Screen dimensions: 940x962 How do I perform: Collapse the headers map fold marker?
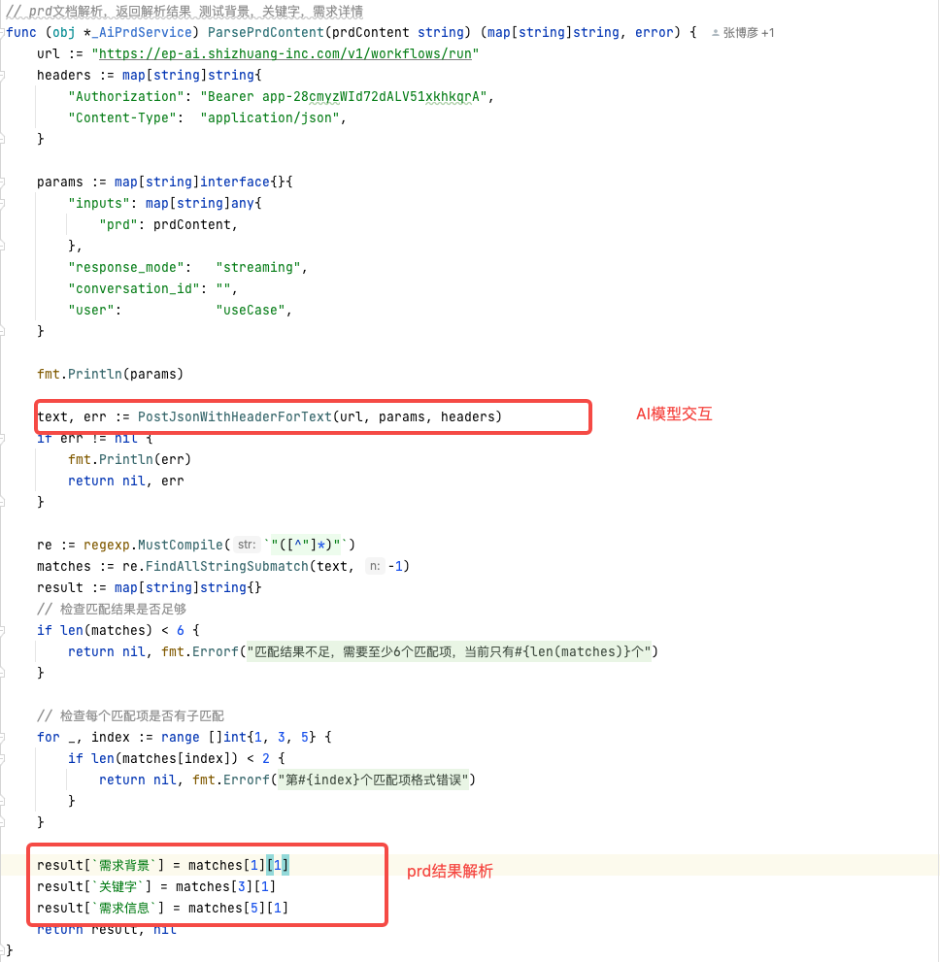click(x=3, y=76)
